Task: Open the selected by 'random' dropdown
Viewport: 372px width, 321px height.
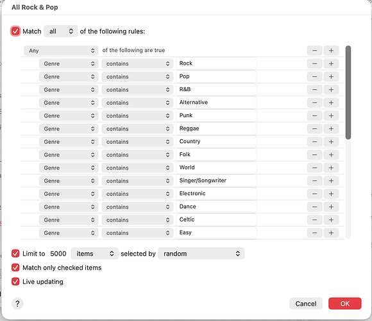Action: [x=201, y=254]
